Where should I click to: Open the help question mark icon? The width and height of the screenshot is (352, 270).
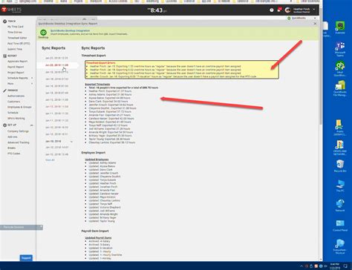click(272, 10)
